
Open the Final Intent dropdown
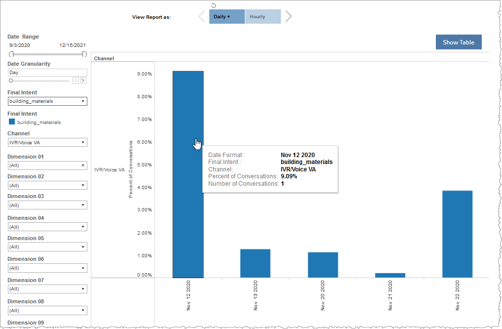tap(47, 101)
